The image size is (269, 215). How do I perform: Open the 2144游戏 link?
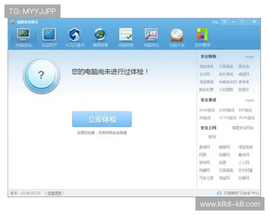coord(207,110)
